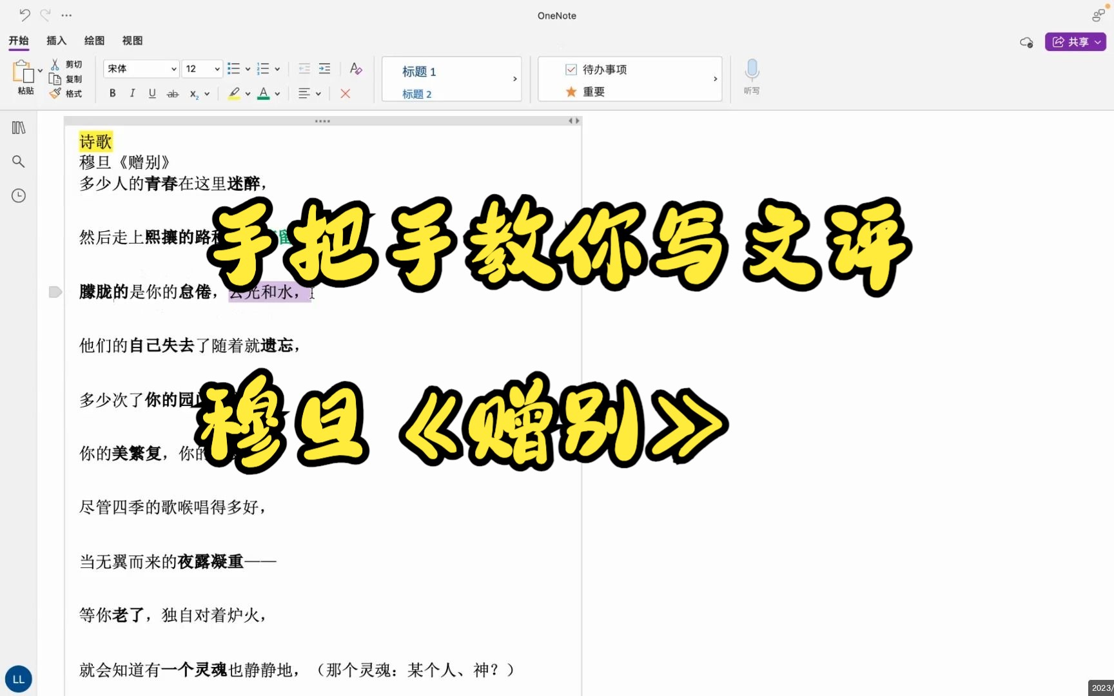Apply 标题 1 heading style
The width and height of the screenshot is (1114, 696).
[419, 72]
